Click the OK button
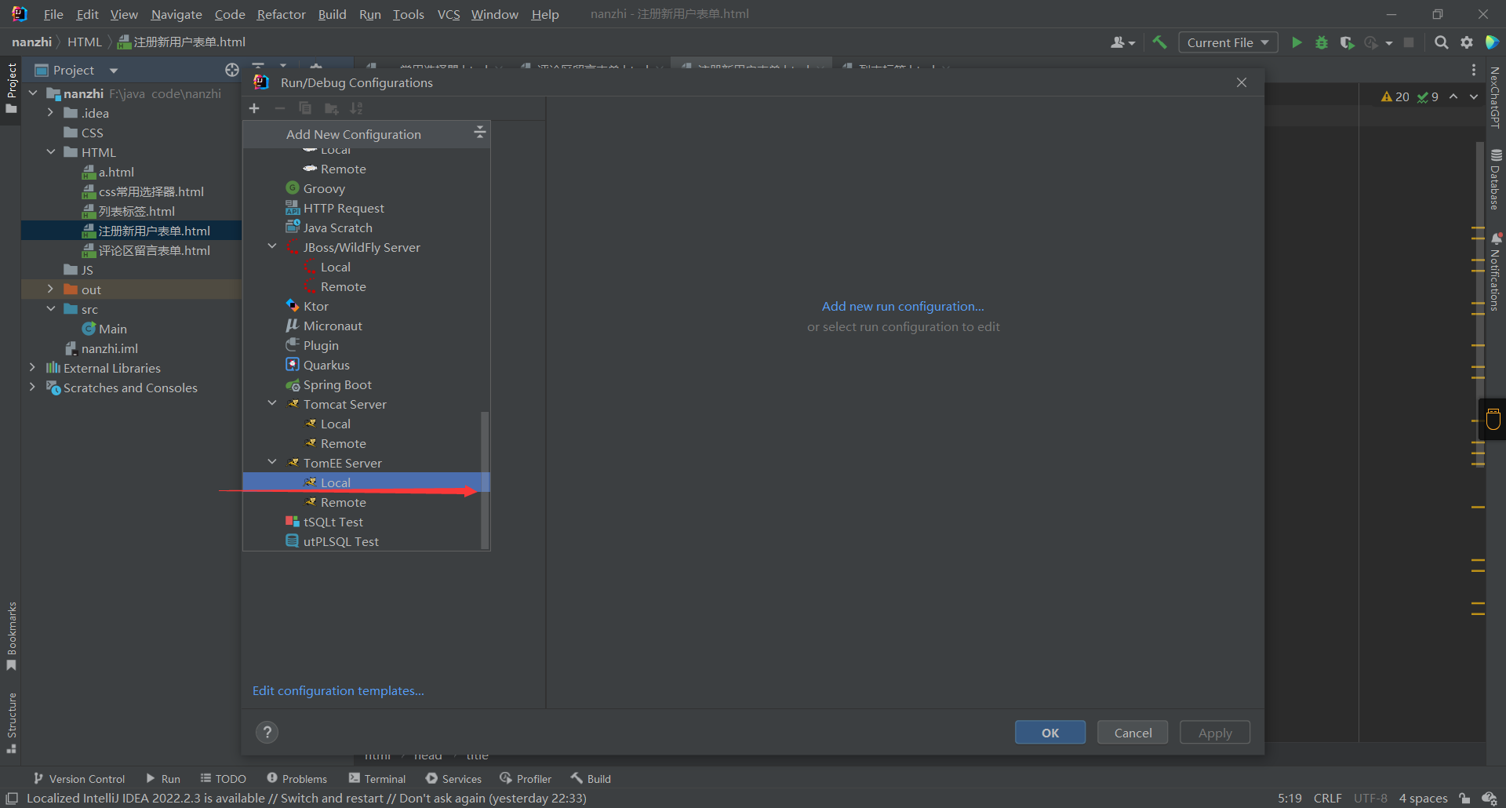The image size is (1506, 808). [1050, 732]
